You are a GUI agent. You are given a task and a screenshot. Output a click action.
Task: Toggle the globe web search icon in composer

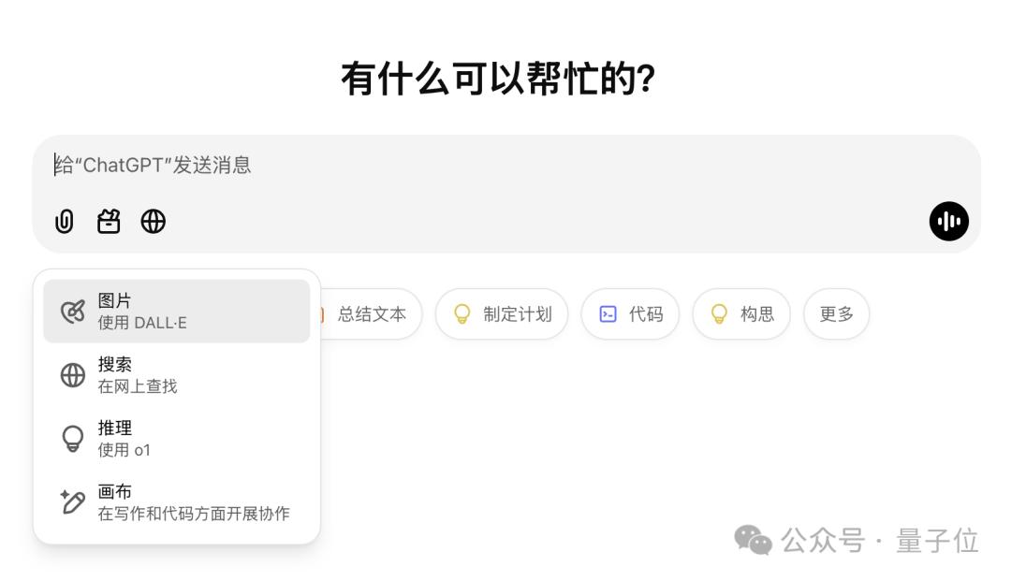[154, 222]
